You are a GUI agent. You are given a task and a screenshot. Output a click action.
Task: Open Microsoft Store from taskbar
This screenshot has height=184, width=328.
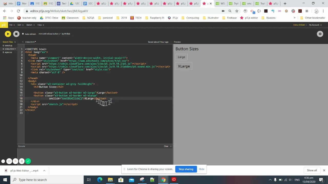coord(121,180)
